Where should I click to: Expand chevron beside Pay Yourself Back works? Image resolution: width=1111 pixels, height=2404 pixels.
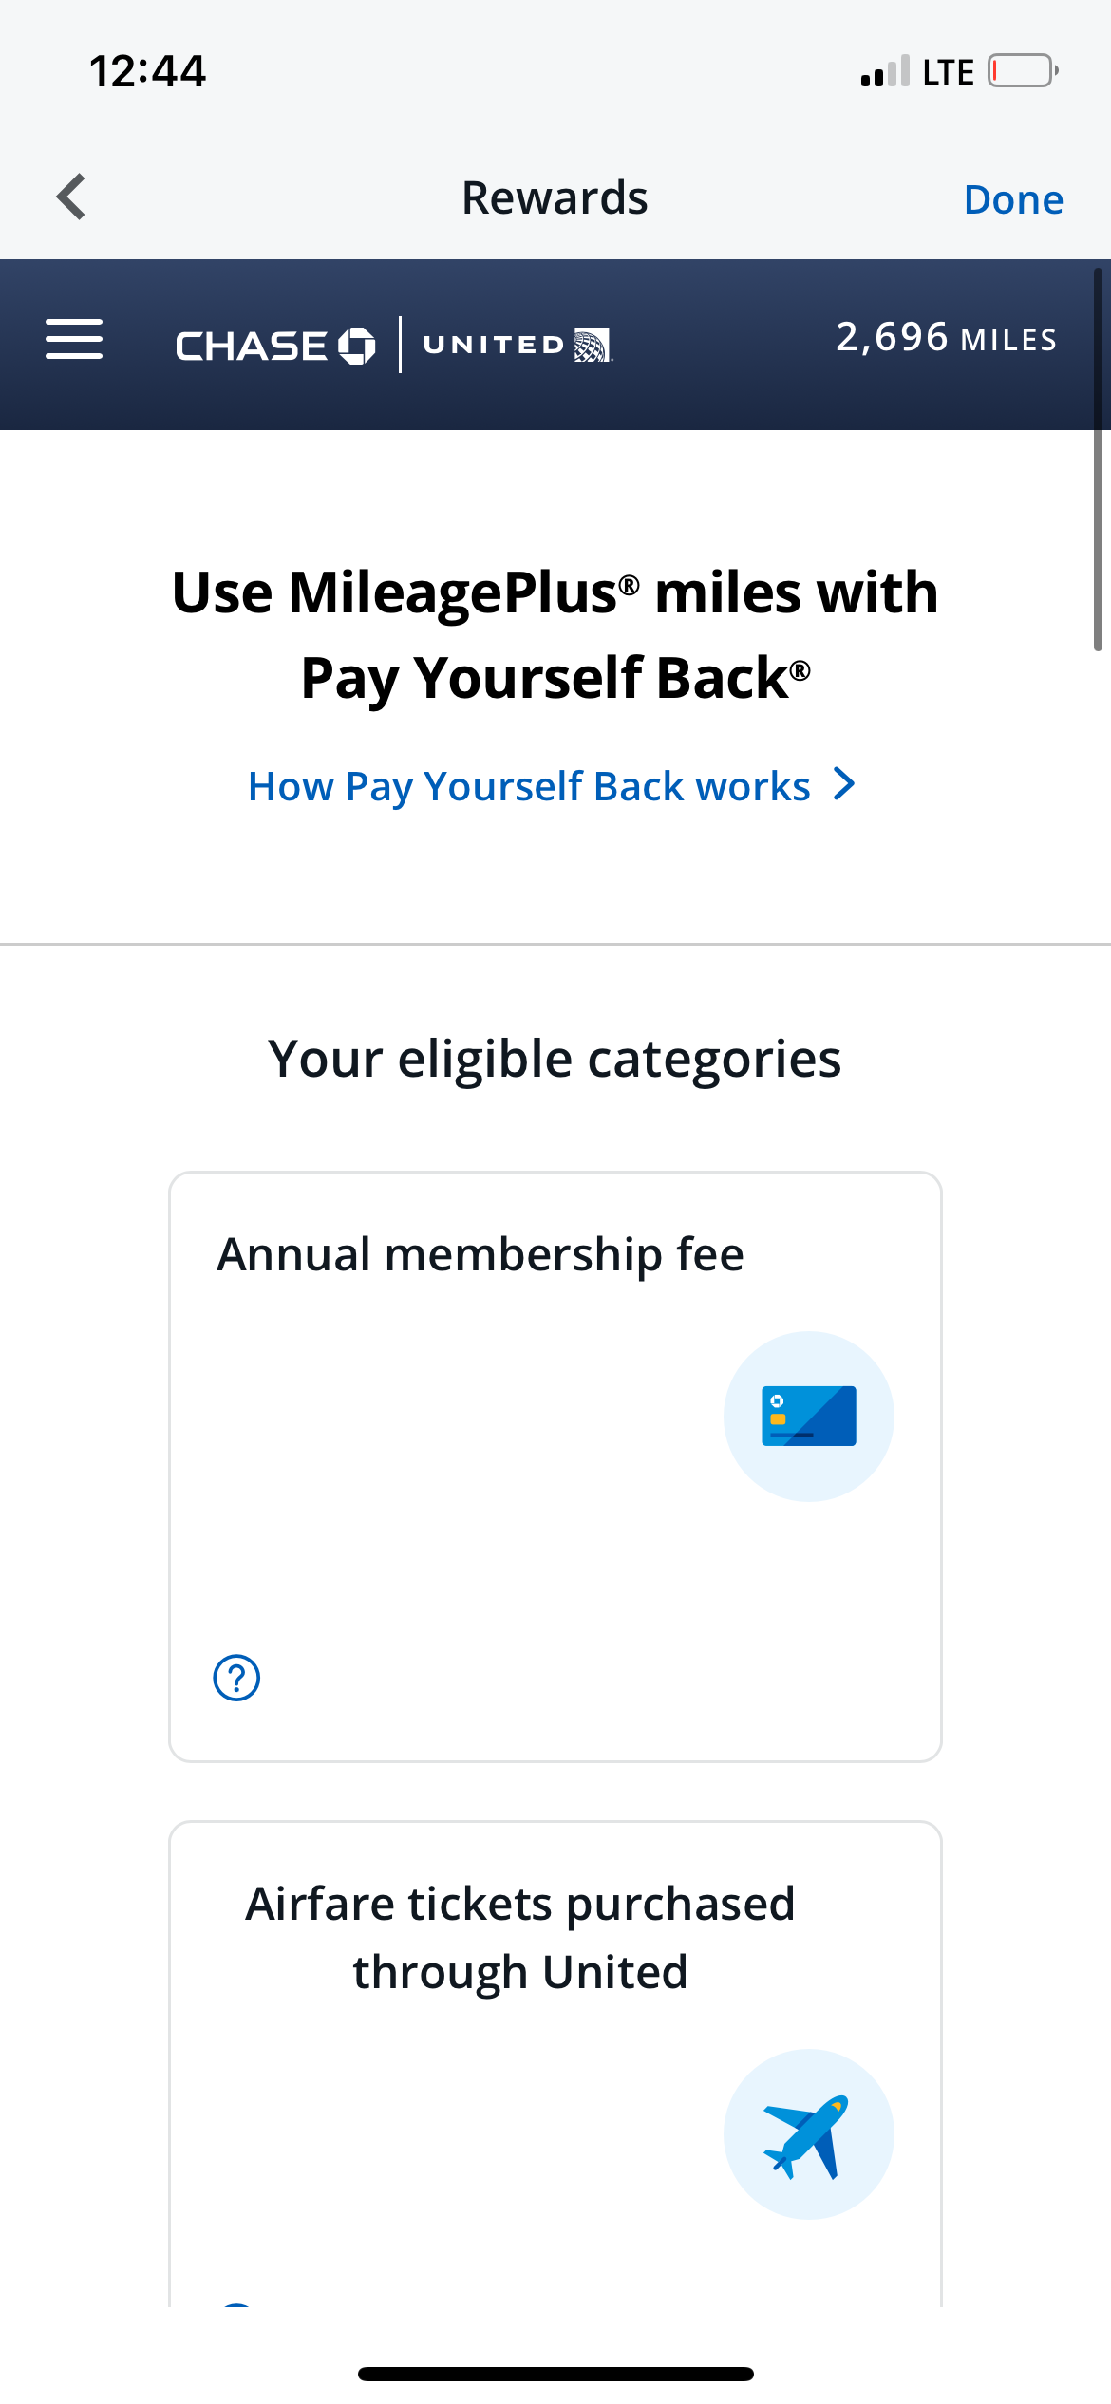point(844,784)
